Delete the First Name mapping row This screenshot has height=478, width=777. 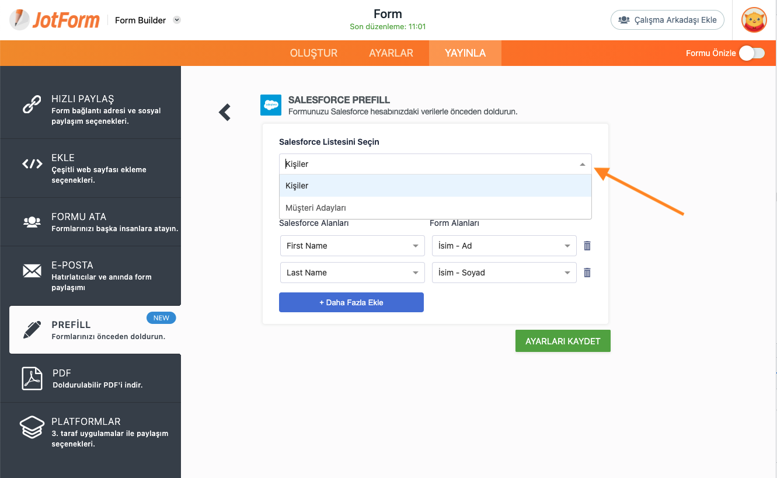587,246
